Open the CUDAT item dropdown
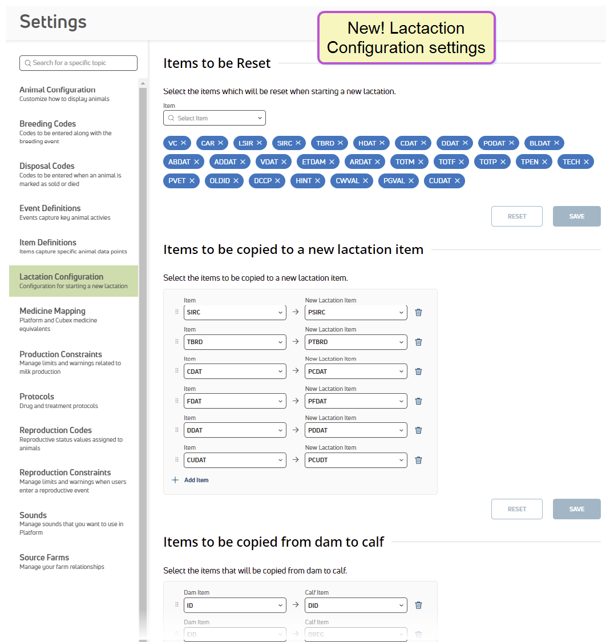Viewport: 606px width, 642px height. 235,460
